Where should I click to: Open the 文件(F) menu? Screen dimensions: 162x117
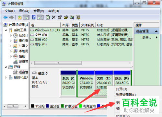coord(10,11)
